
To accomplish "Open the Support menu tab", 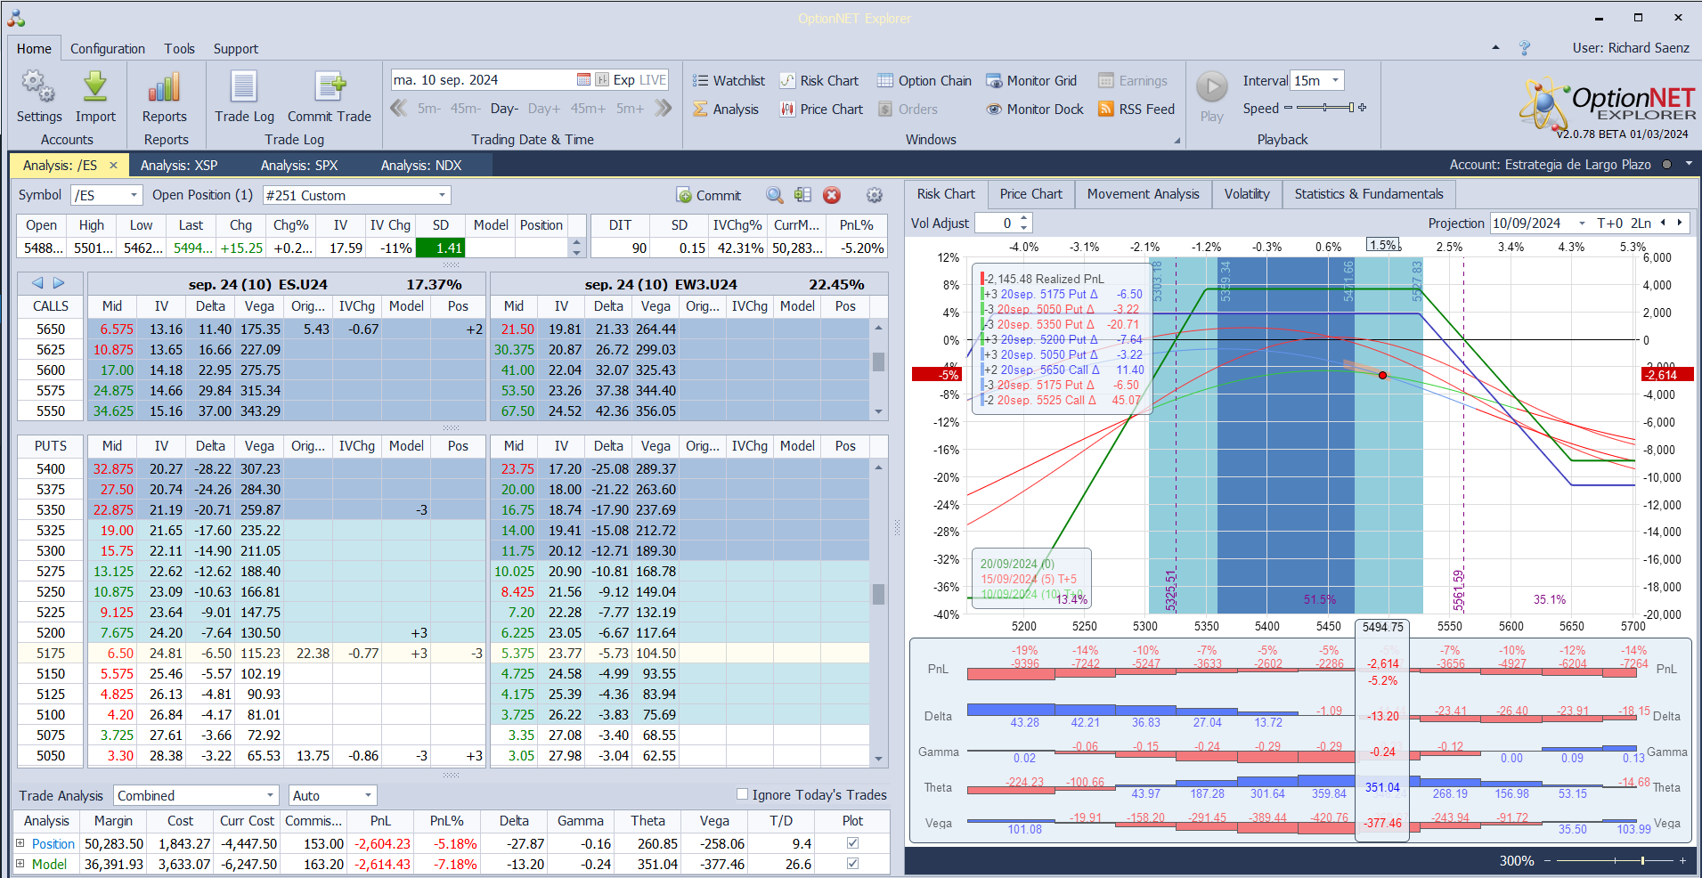I will pyautogui.click(x=236, y=49).
